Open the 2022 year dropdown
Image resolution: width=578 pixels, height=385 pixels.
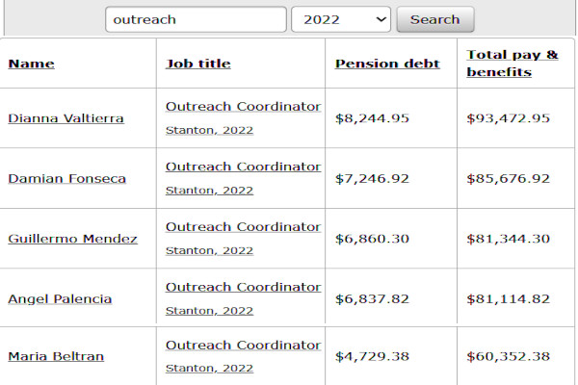tap(341, 19)
